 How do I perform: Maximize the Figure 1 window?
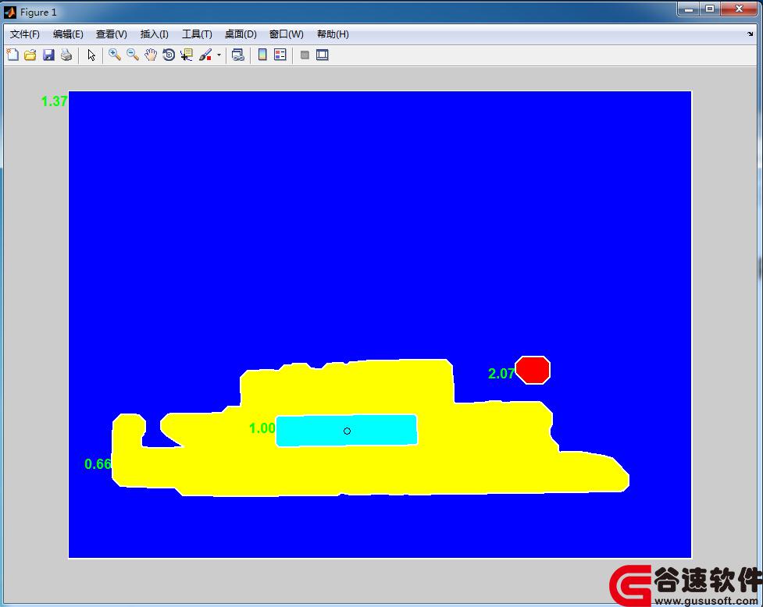[711, 9]
